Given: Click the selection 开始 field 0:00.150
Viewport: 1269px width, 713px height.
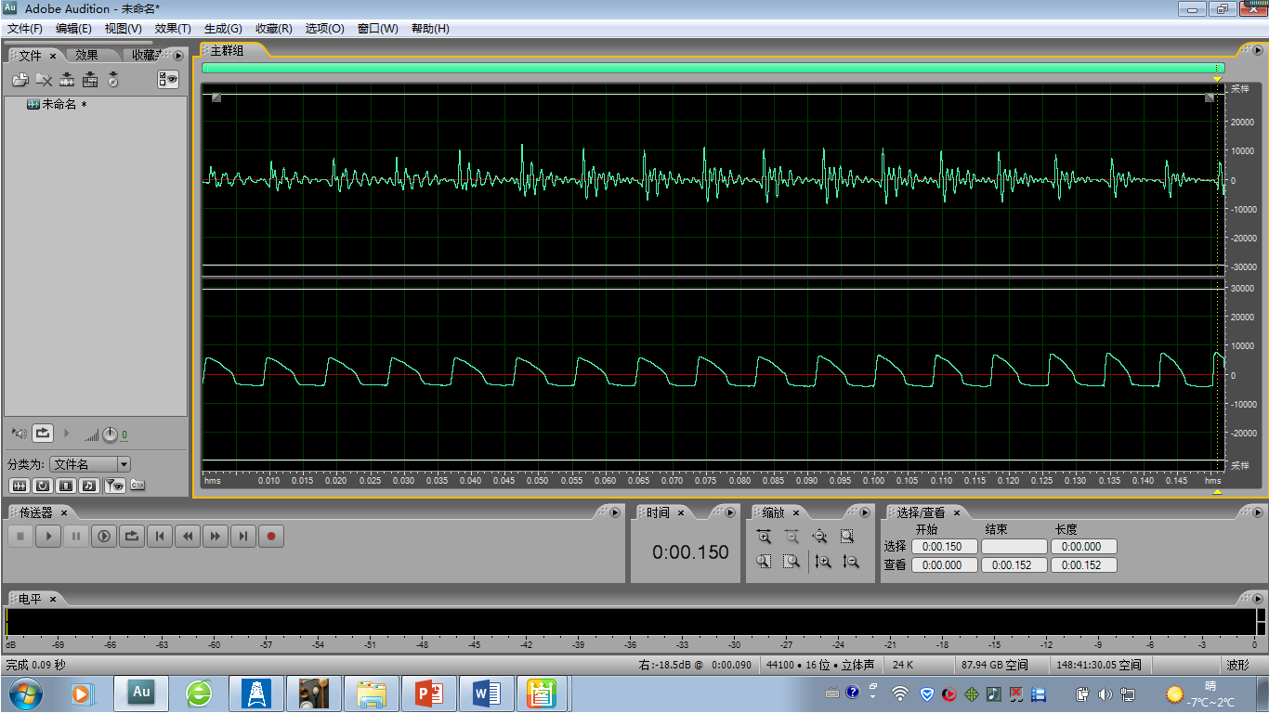Looking at the screenshot, I should tap(944, 547).
